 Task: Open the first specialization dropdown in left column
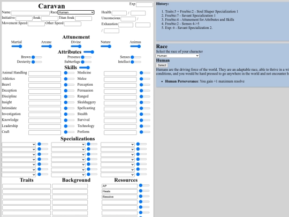click(19, 144)
